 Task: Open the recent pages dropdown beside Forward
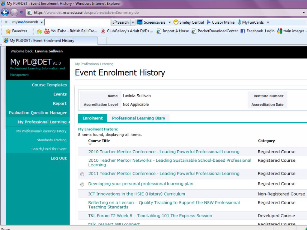(21, 12)
